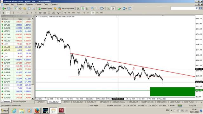Toggle the Market Watch panel icon

pyautogui.click(x=16, y=9)
